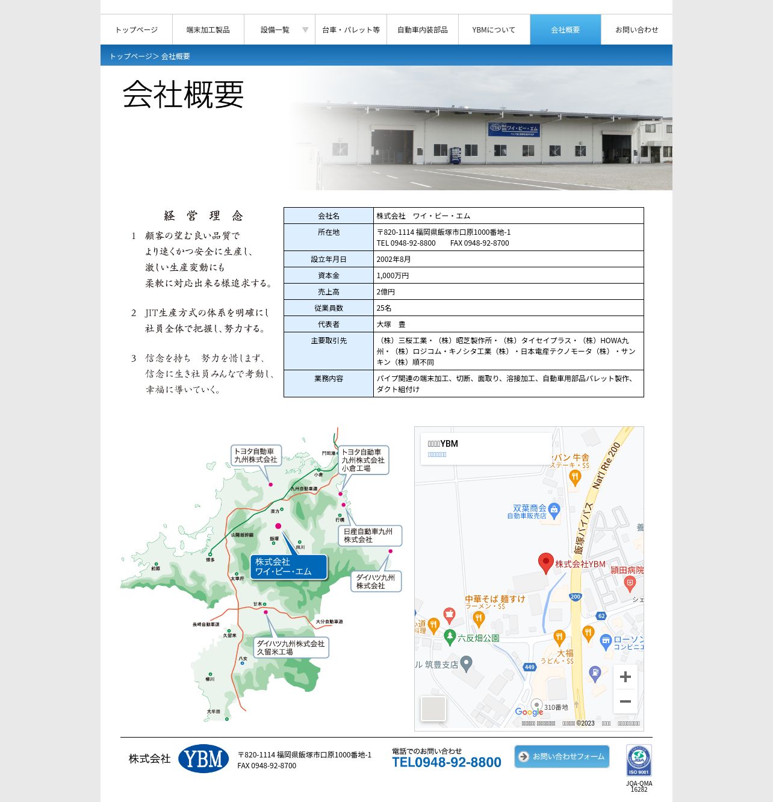Click the 経営理念 heading

[203, 216]
